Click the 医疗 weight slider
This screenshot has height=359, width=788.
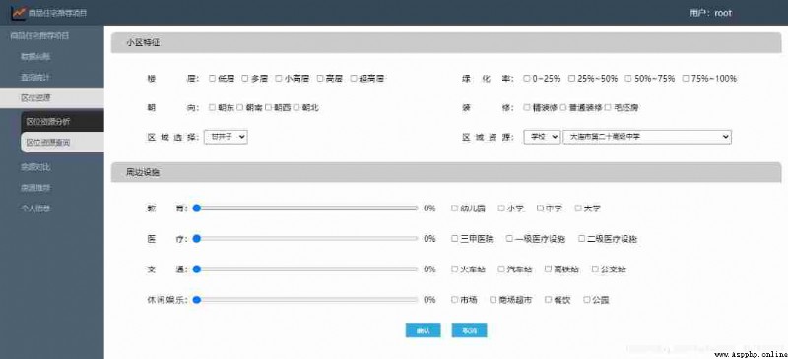305,239
